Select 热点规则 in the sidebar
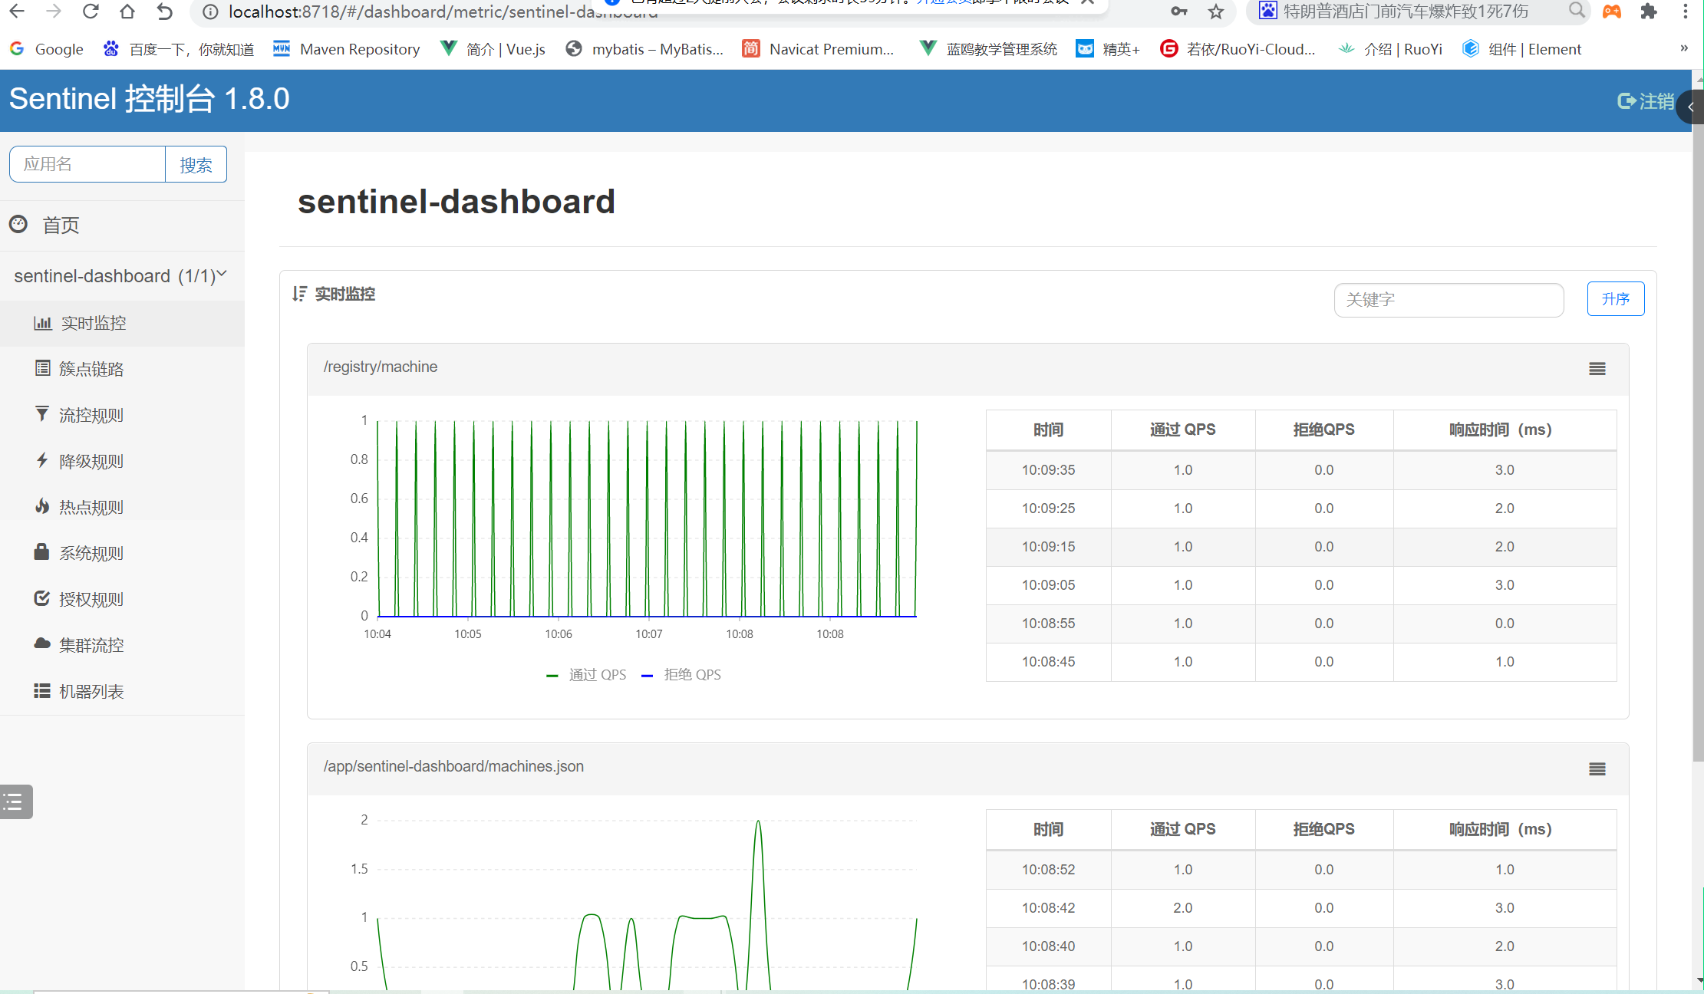 pos(122,507)
